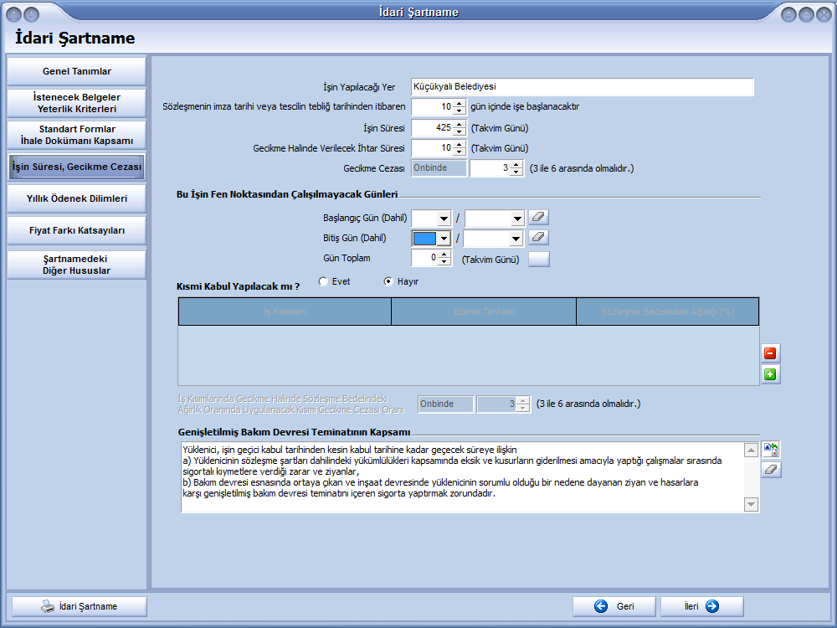Select Evet for Kısmi Kabul
This screenshot has width=837, height=628.
pos(323,282)
